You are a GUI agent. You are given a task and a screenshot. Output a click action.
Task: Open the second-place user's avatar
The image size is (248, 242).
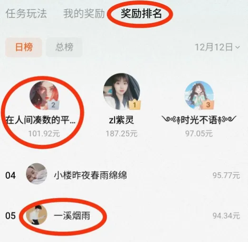[x=44, y=95]
